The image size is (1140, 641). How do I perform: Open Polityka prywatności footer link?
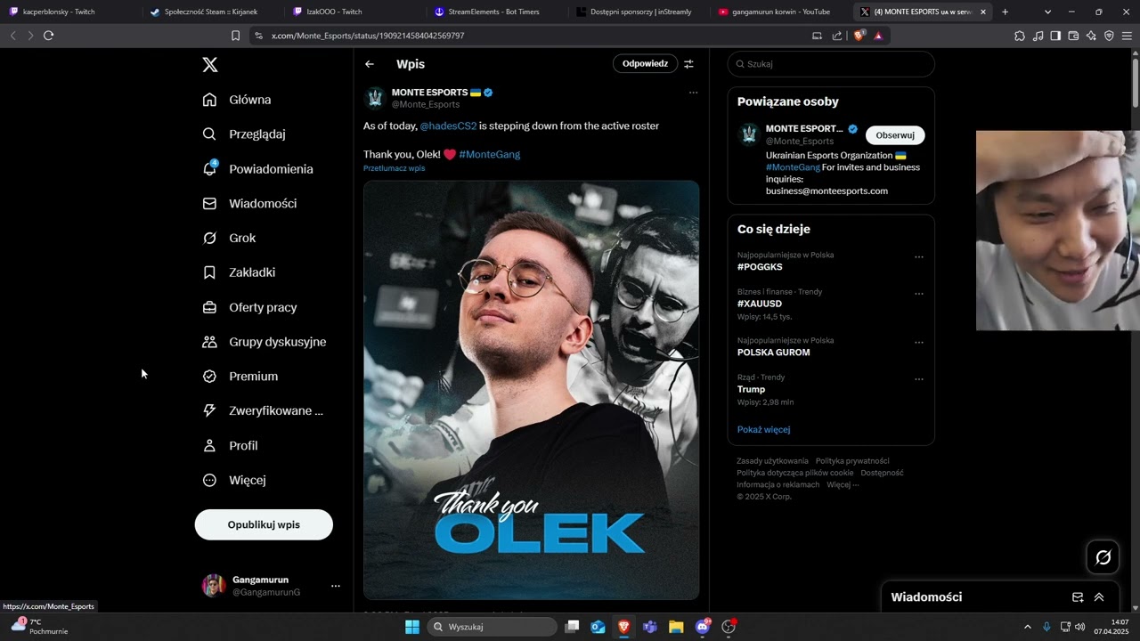(852, 461)
